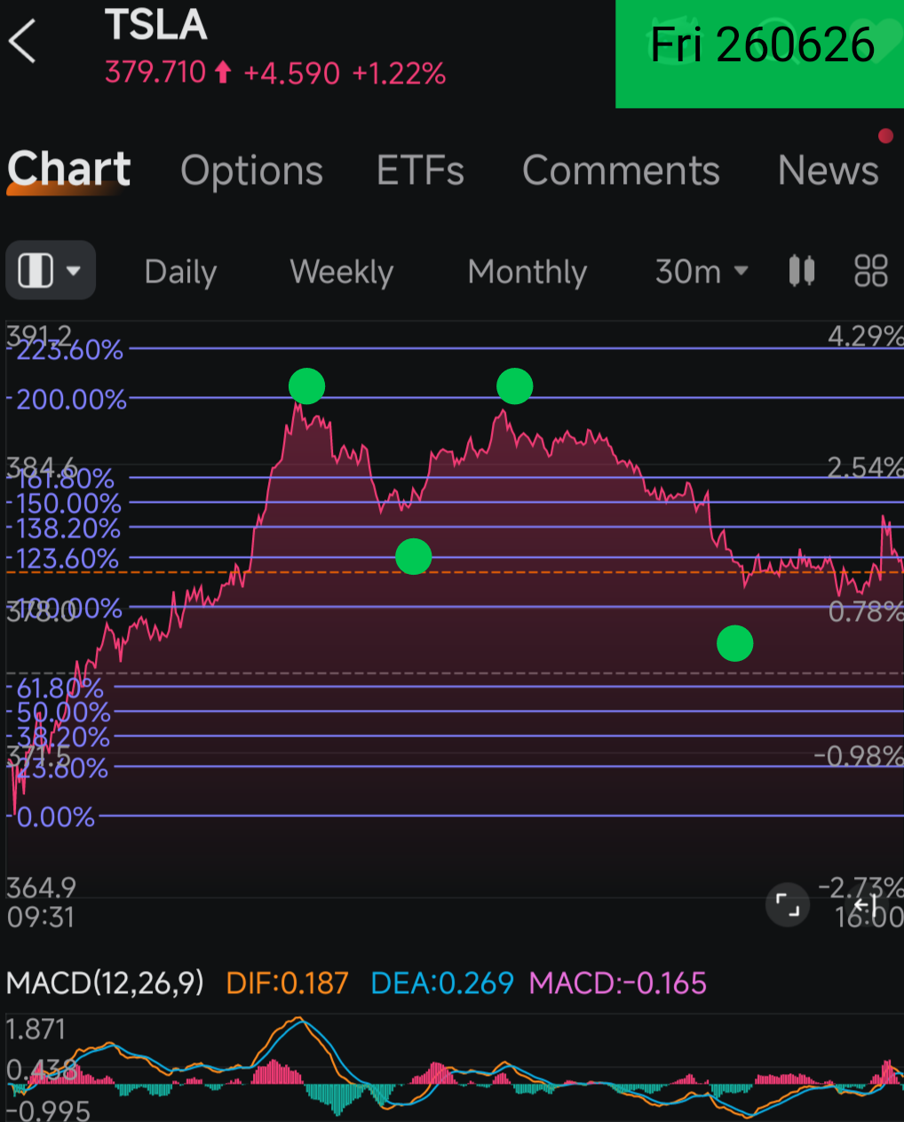
Task: Tap the MACD:-0.165 value
Action: tap(618, 983)
